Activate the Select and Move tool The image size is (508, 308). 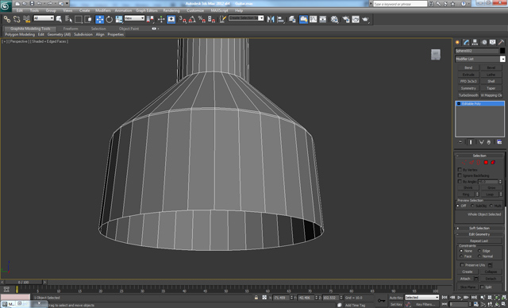point(100,19)
